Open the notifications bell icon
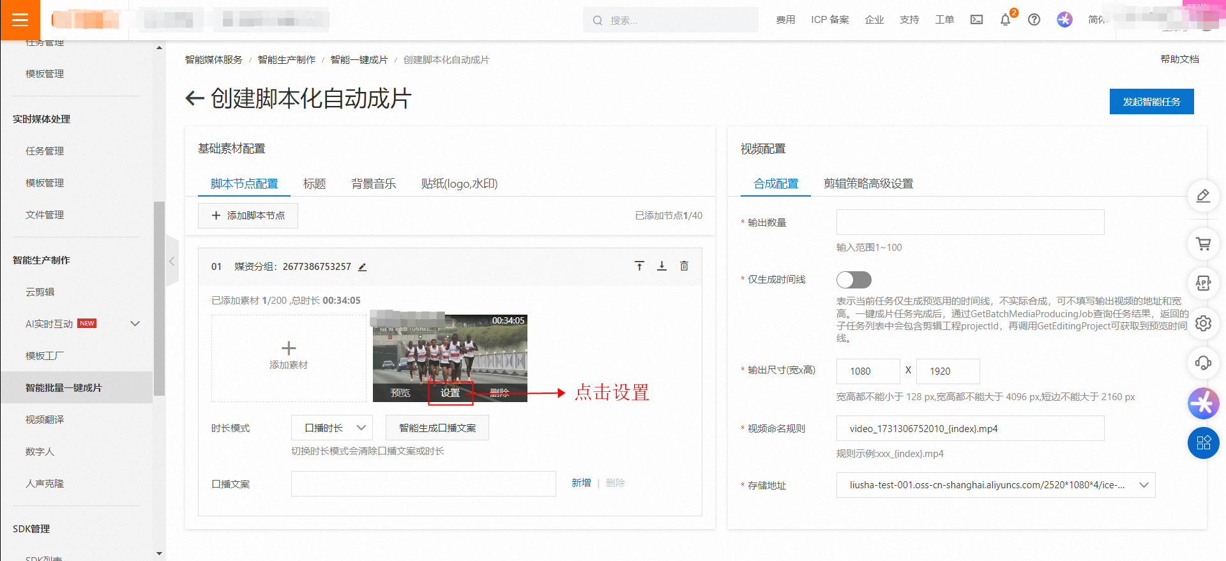The image size is (1226, 561). 1005,20
